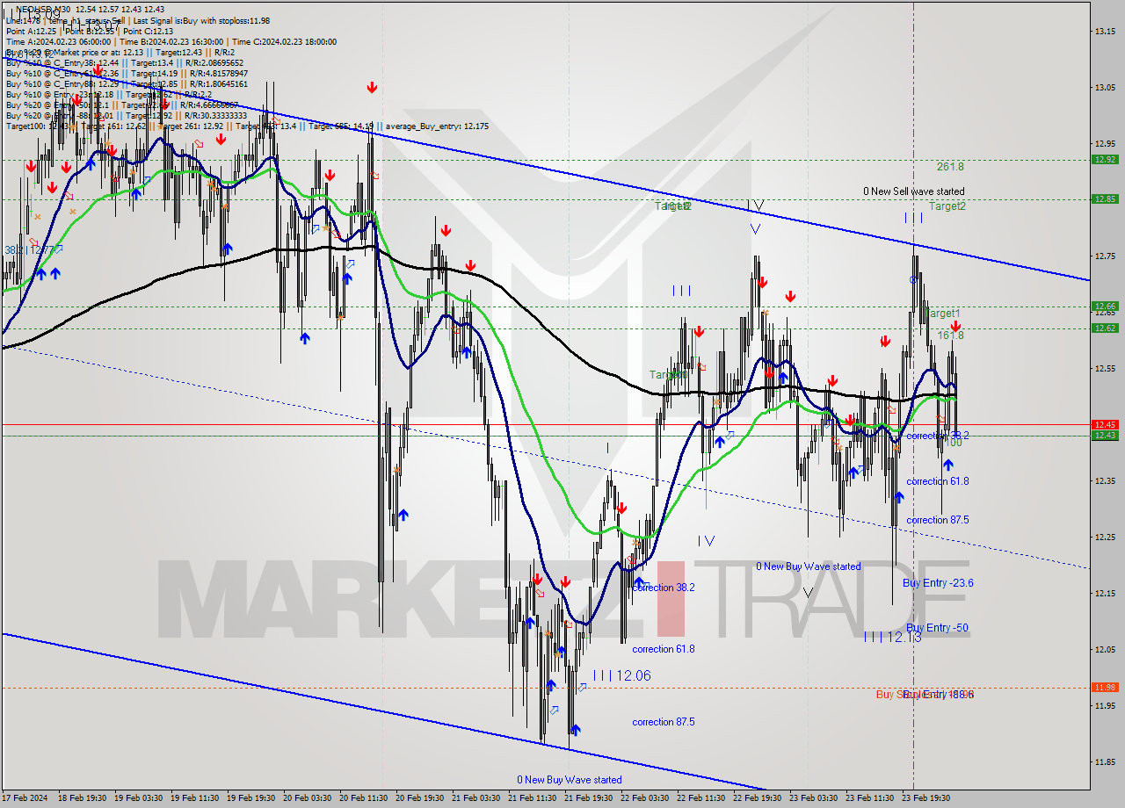Click '17 Feb 2024' on time axis
Viewport: 1125px width, 808px height.
(x=25, y=798)
